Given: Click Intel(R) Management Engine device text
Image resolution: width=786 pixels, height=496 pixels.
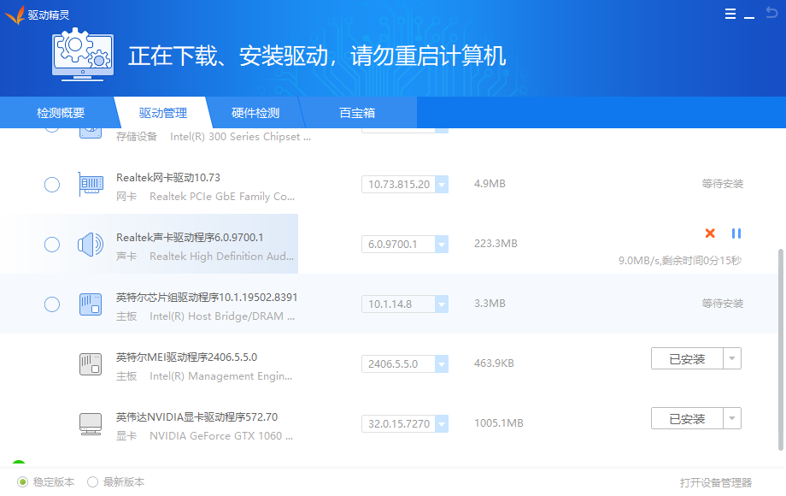Looking at the screenshot, I should (x=220, y=376).
